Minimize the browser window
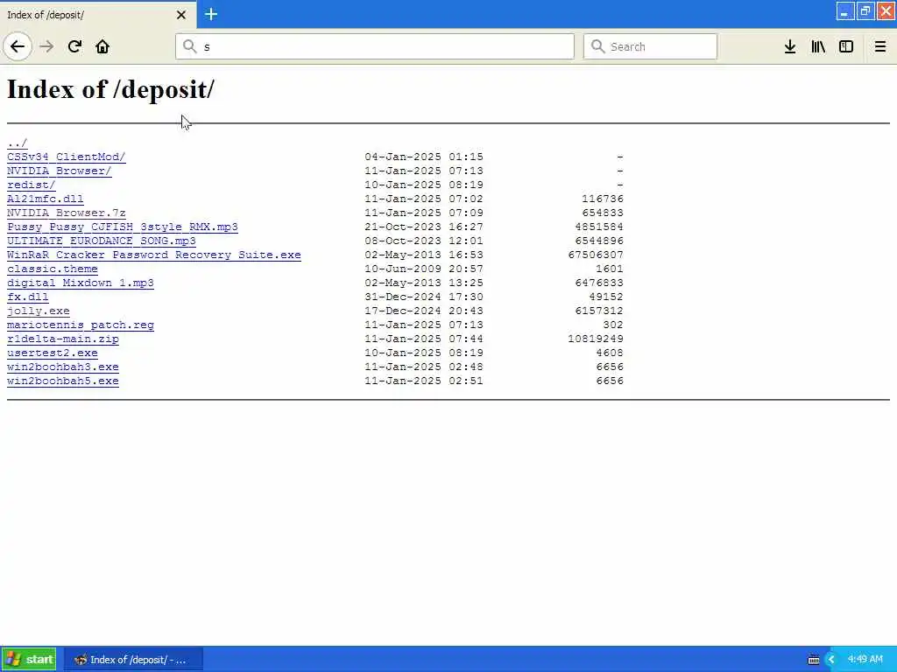Screen dimensions: 897x672 (x=845, y=11)
